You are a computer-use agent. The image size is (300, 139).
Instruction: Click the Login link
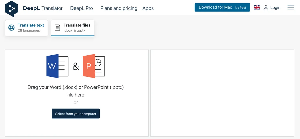coord(275,8)
